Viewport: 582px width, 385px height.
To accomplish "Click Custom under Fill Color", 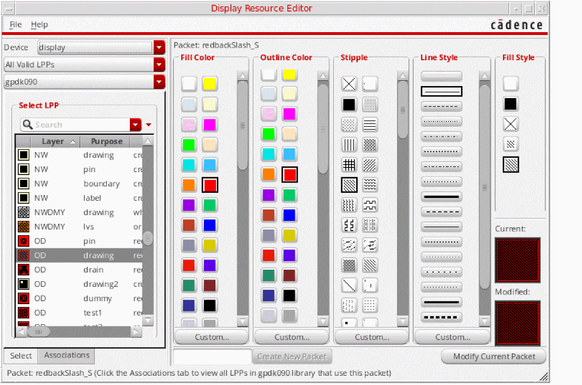I will coord(211,337).
